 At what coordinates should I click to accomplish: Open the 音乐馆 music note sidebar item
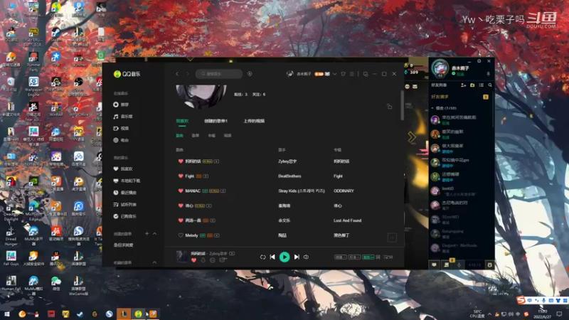tap(123, 117)
